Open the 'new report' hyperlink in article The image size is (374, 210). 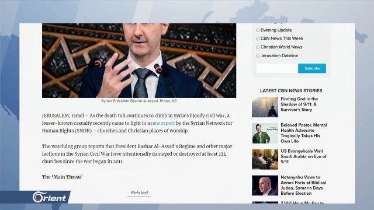[x=163, y=123]
